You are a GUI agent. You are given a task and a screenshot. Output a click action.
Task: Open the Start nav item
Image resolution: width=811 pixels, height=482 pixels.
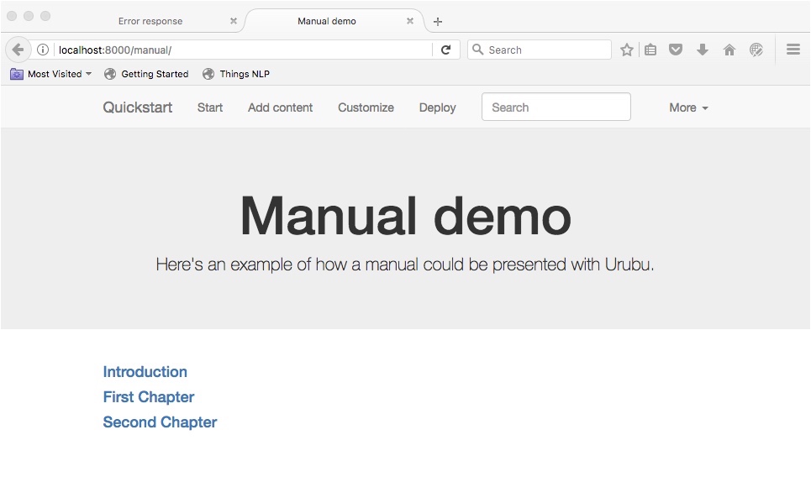click(210, 107)
